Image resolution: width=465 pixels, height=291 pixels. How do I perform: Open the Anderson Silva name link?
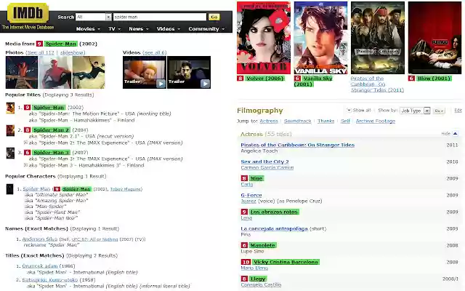click(x=40, y=239)
